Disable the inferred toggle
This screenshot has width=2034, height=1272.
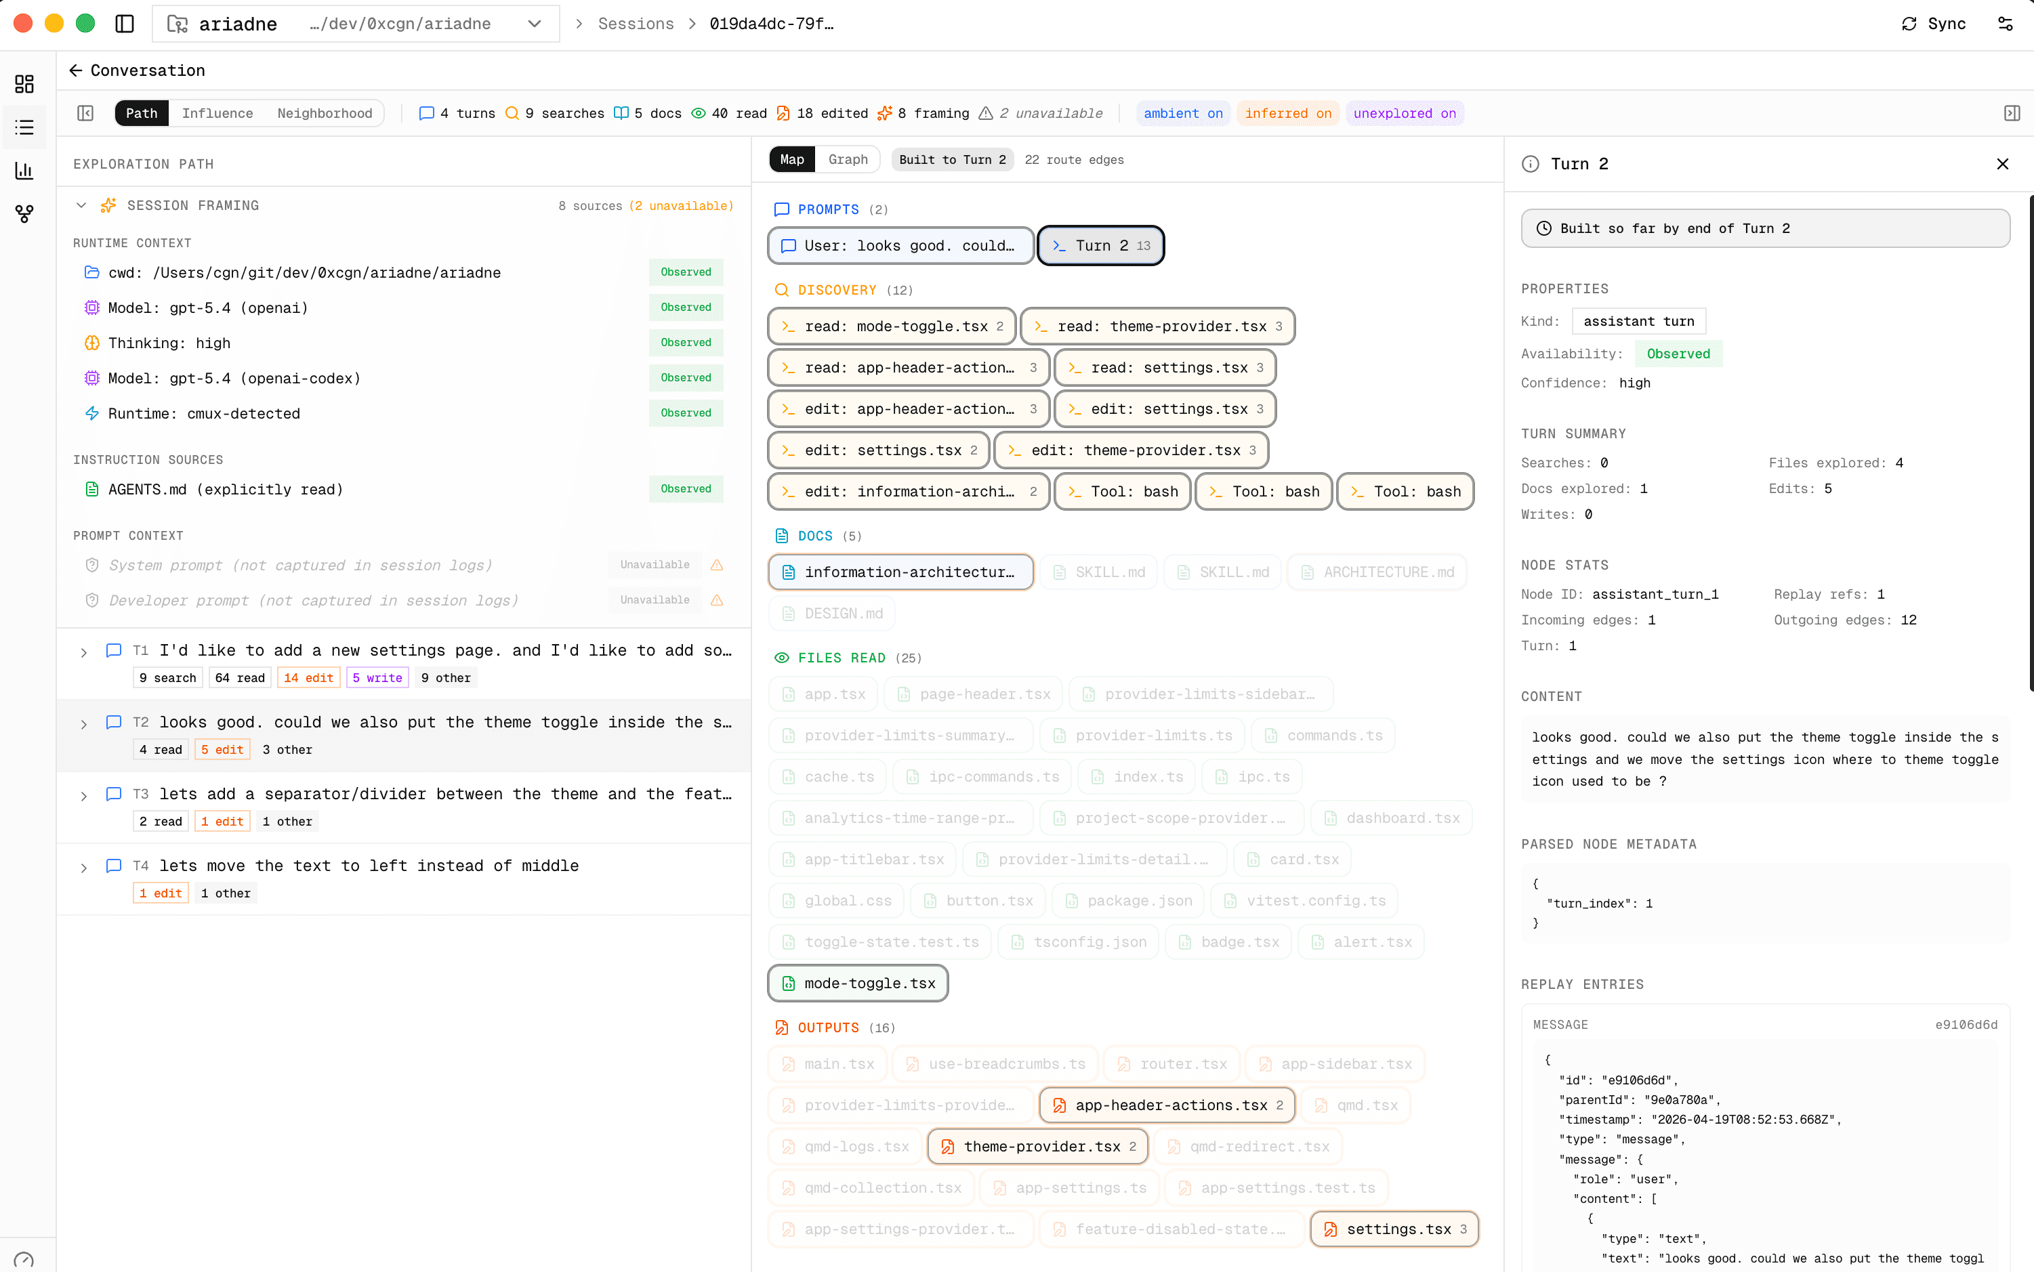pyautogui.click(x=1287, y=112)
